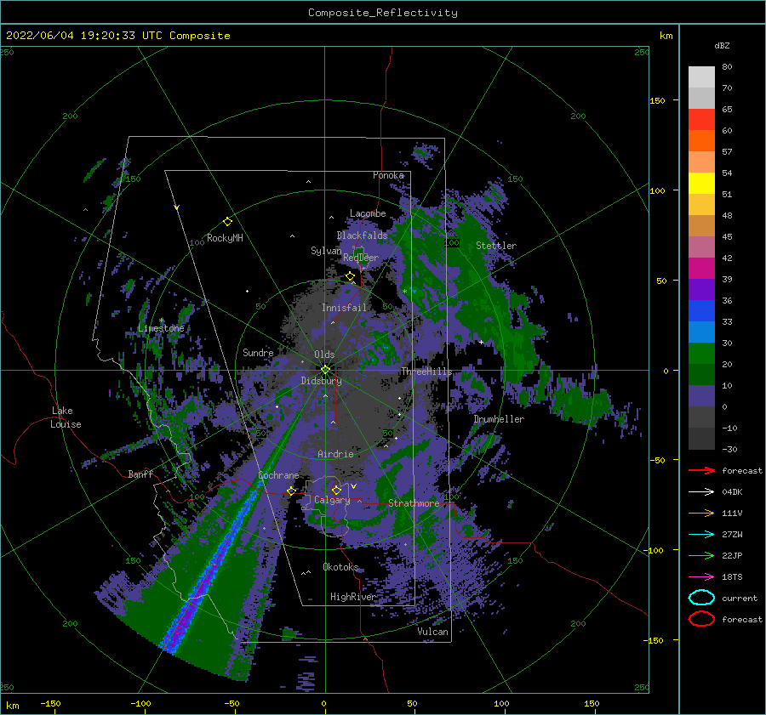The height and width of the screenshot is (715, 766).
Task: Select the Strathmore label
Action: tap(414, 503)
